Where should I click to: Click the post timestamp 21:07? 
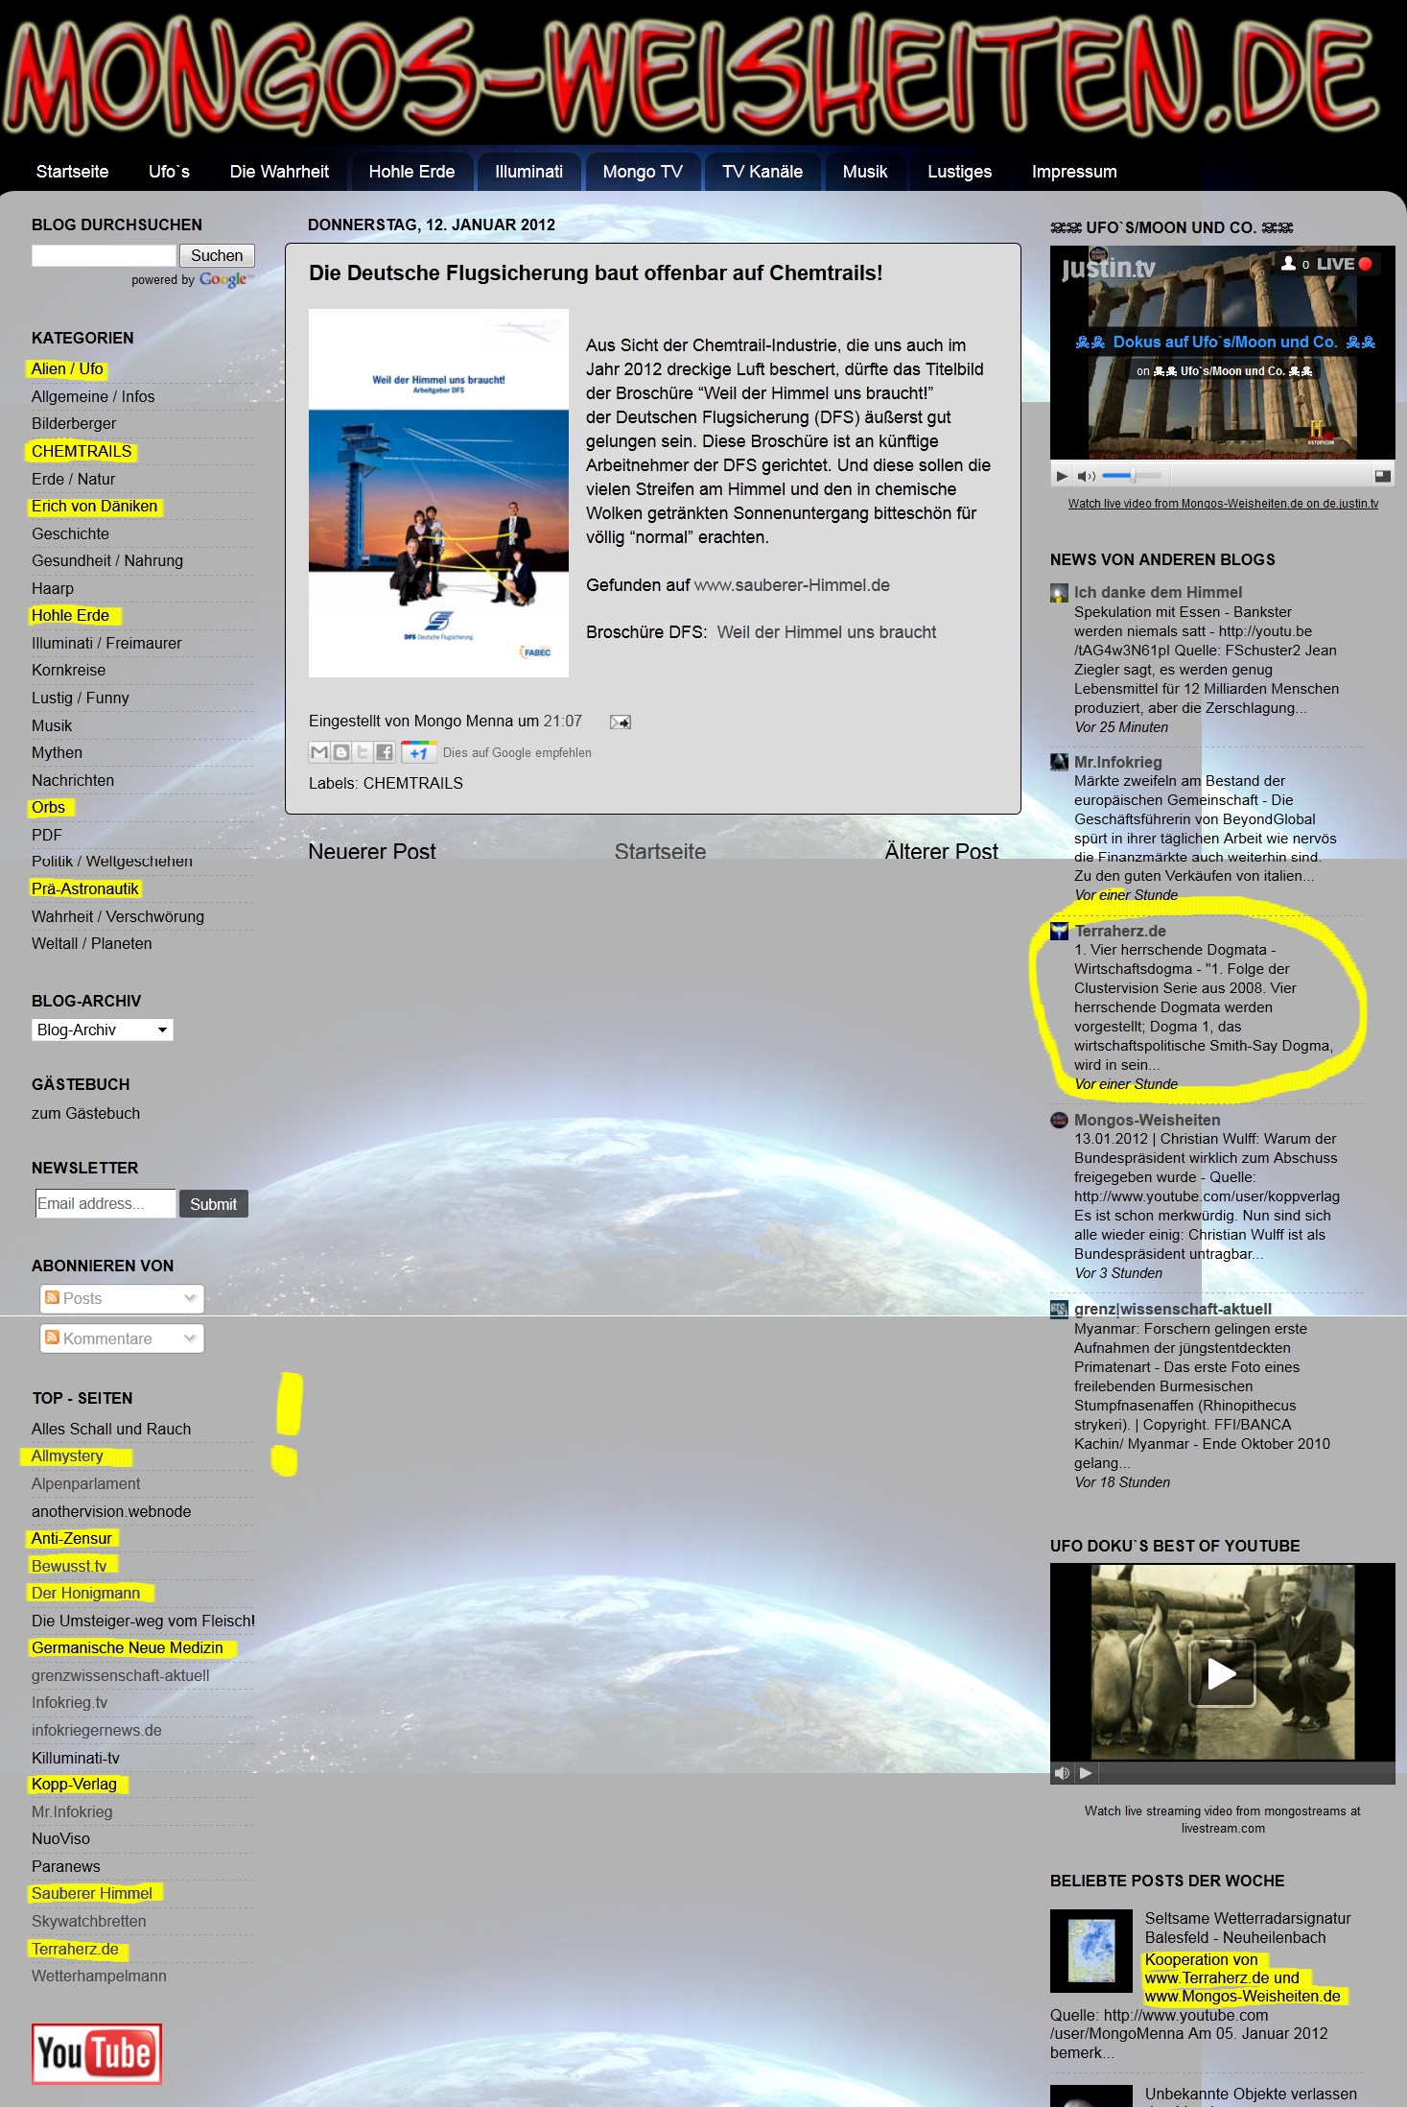click(x=563, y=721)
